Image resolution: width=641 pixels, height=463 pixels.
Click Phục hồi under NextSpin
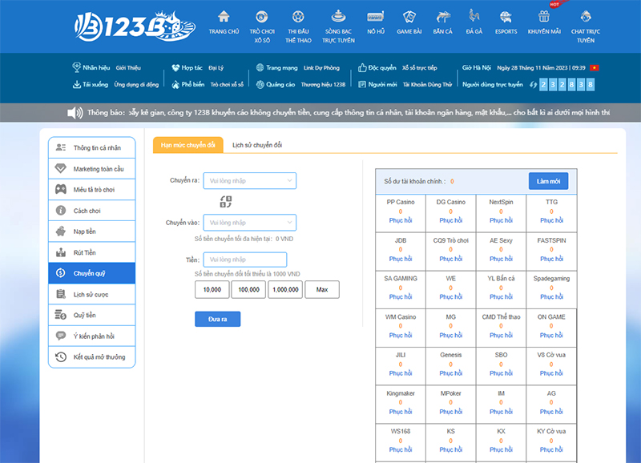501,220
